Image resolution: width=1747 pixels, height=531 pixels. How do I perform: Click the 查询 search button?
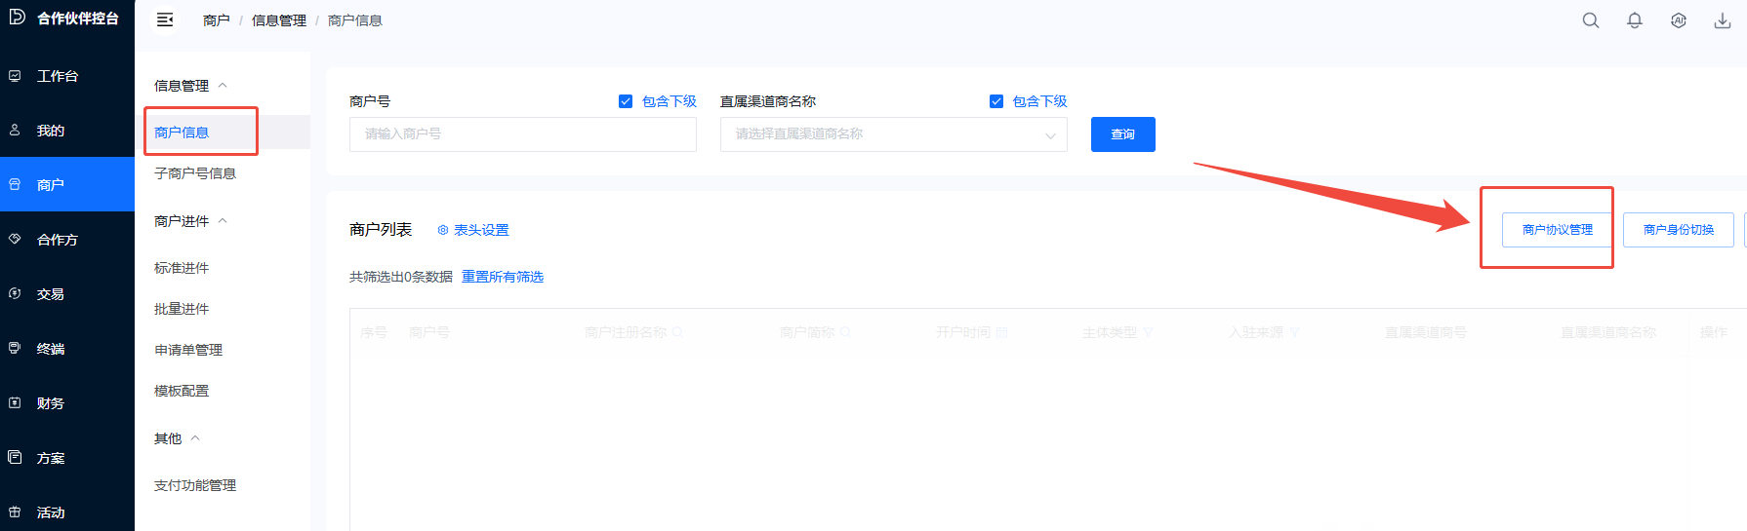tap(1122, 134)
